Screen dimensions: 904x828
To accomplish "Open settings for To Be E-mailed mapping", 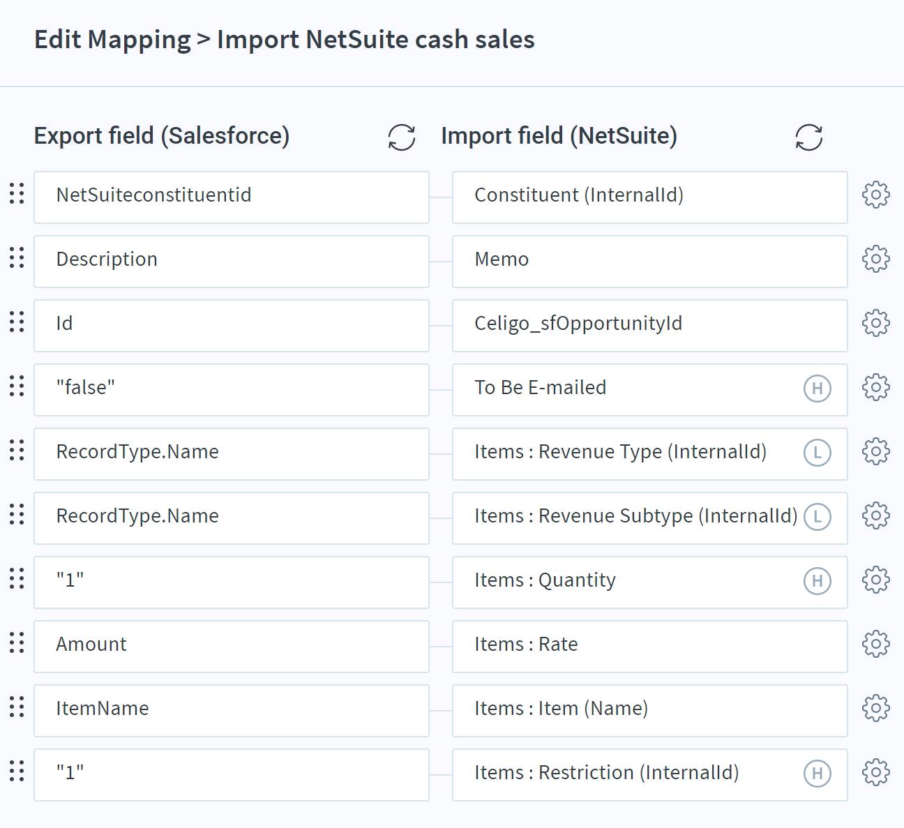I will (x=876, y=387).
